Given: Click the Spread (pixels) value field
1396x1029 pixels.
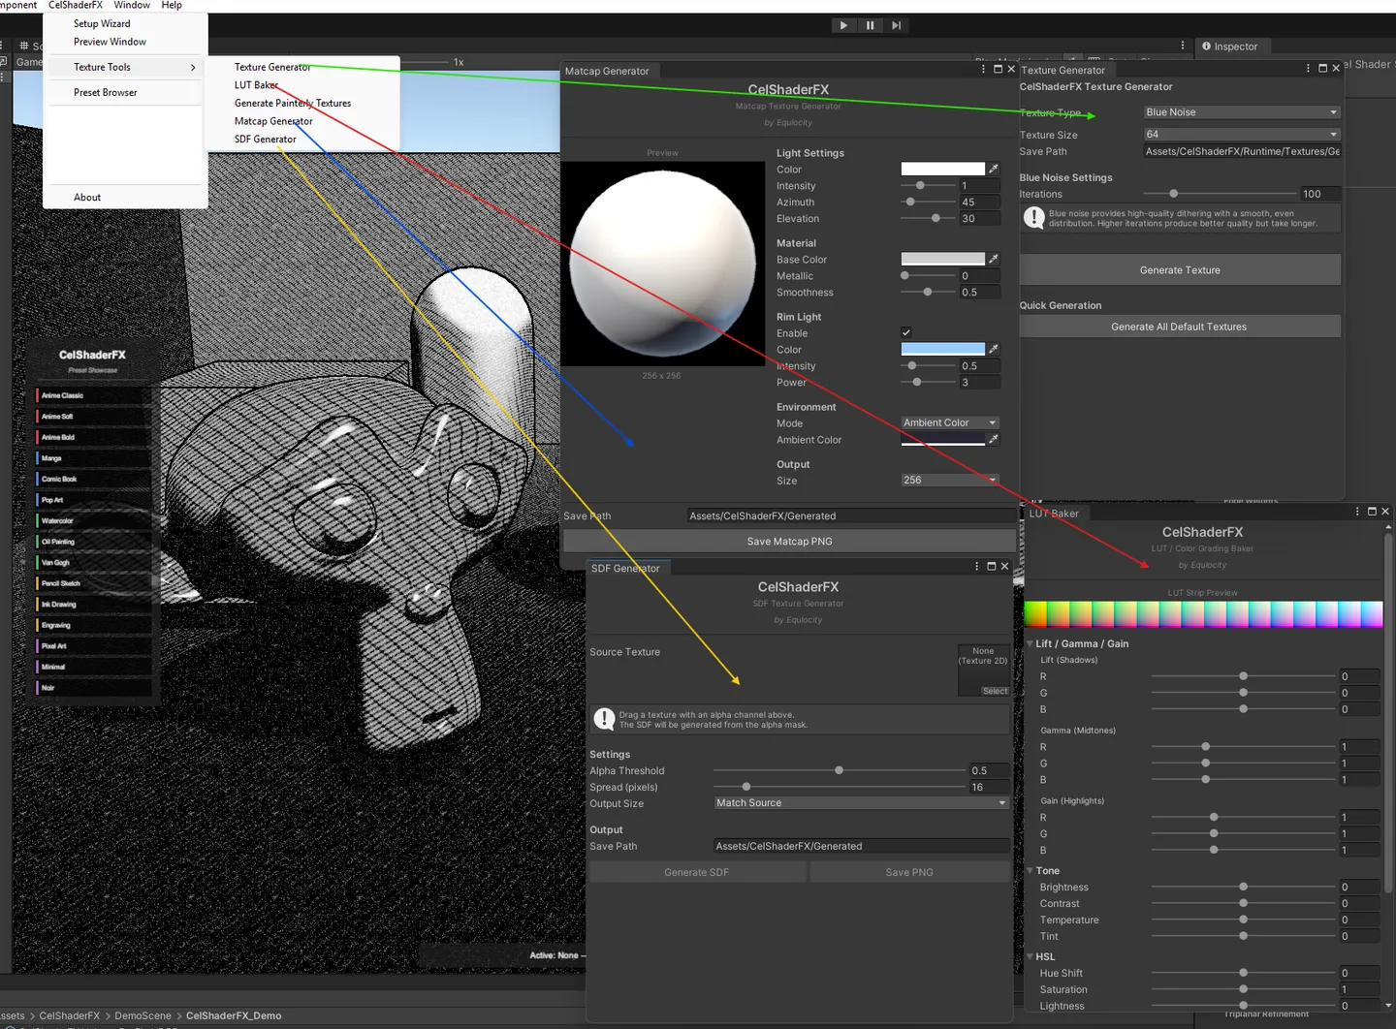Looking at the screenshot, I should 989,787.
